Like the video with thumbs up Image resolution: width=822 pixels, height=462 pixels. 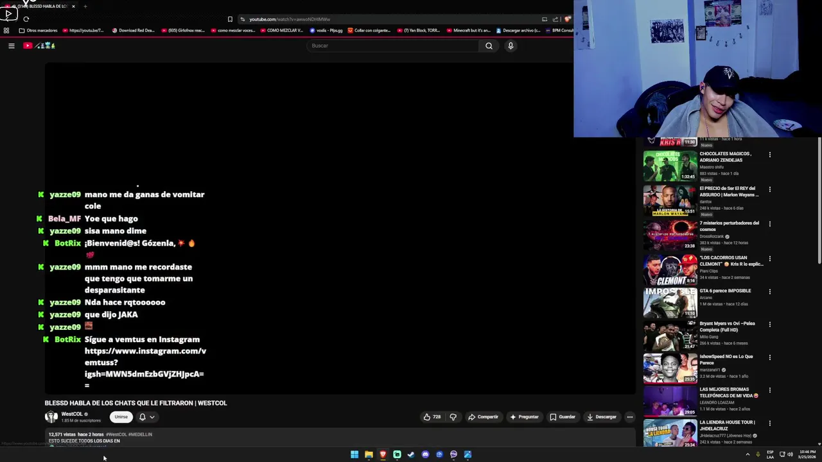[x=432, y=417]
